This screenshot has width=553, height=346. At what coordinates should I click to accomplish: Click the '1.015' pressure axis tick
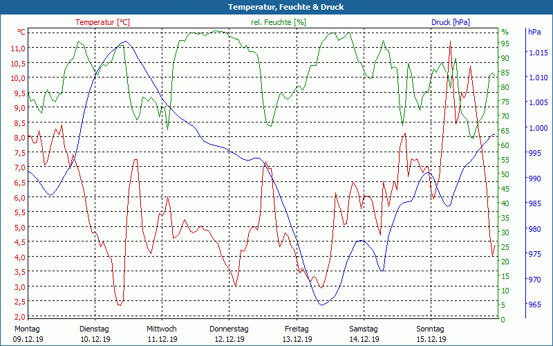pyautogui.click(x=538, y=53)
